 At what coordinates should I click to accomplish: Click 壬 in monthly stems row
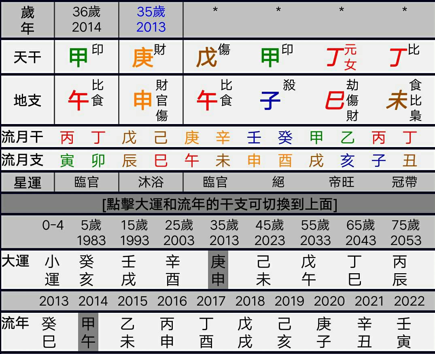pos(254,137)
